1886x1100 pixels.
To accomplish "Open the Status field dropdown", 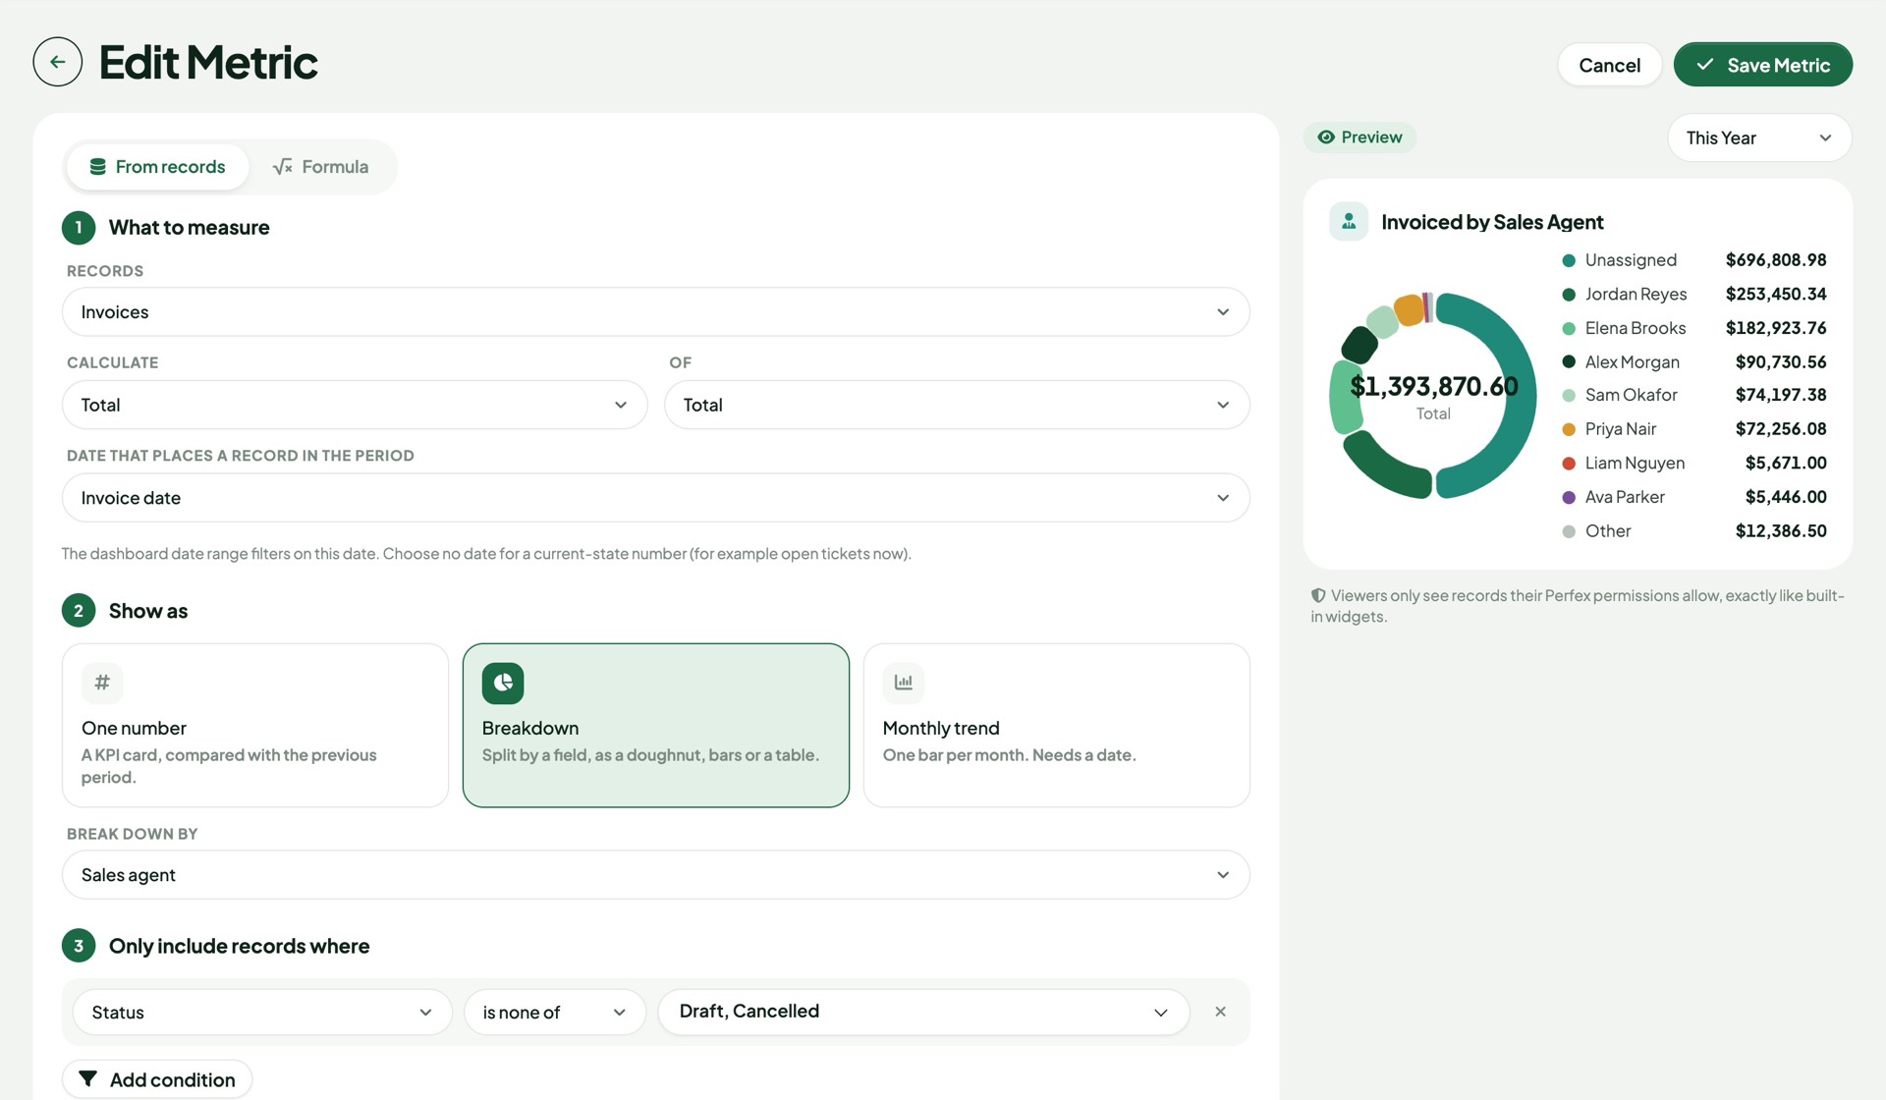I will pos(262,1012).
